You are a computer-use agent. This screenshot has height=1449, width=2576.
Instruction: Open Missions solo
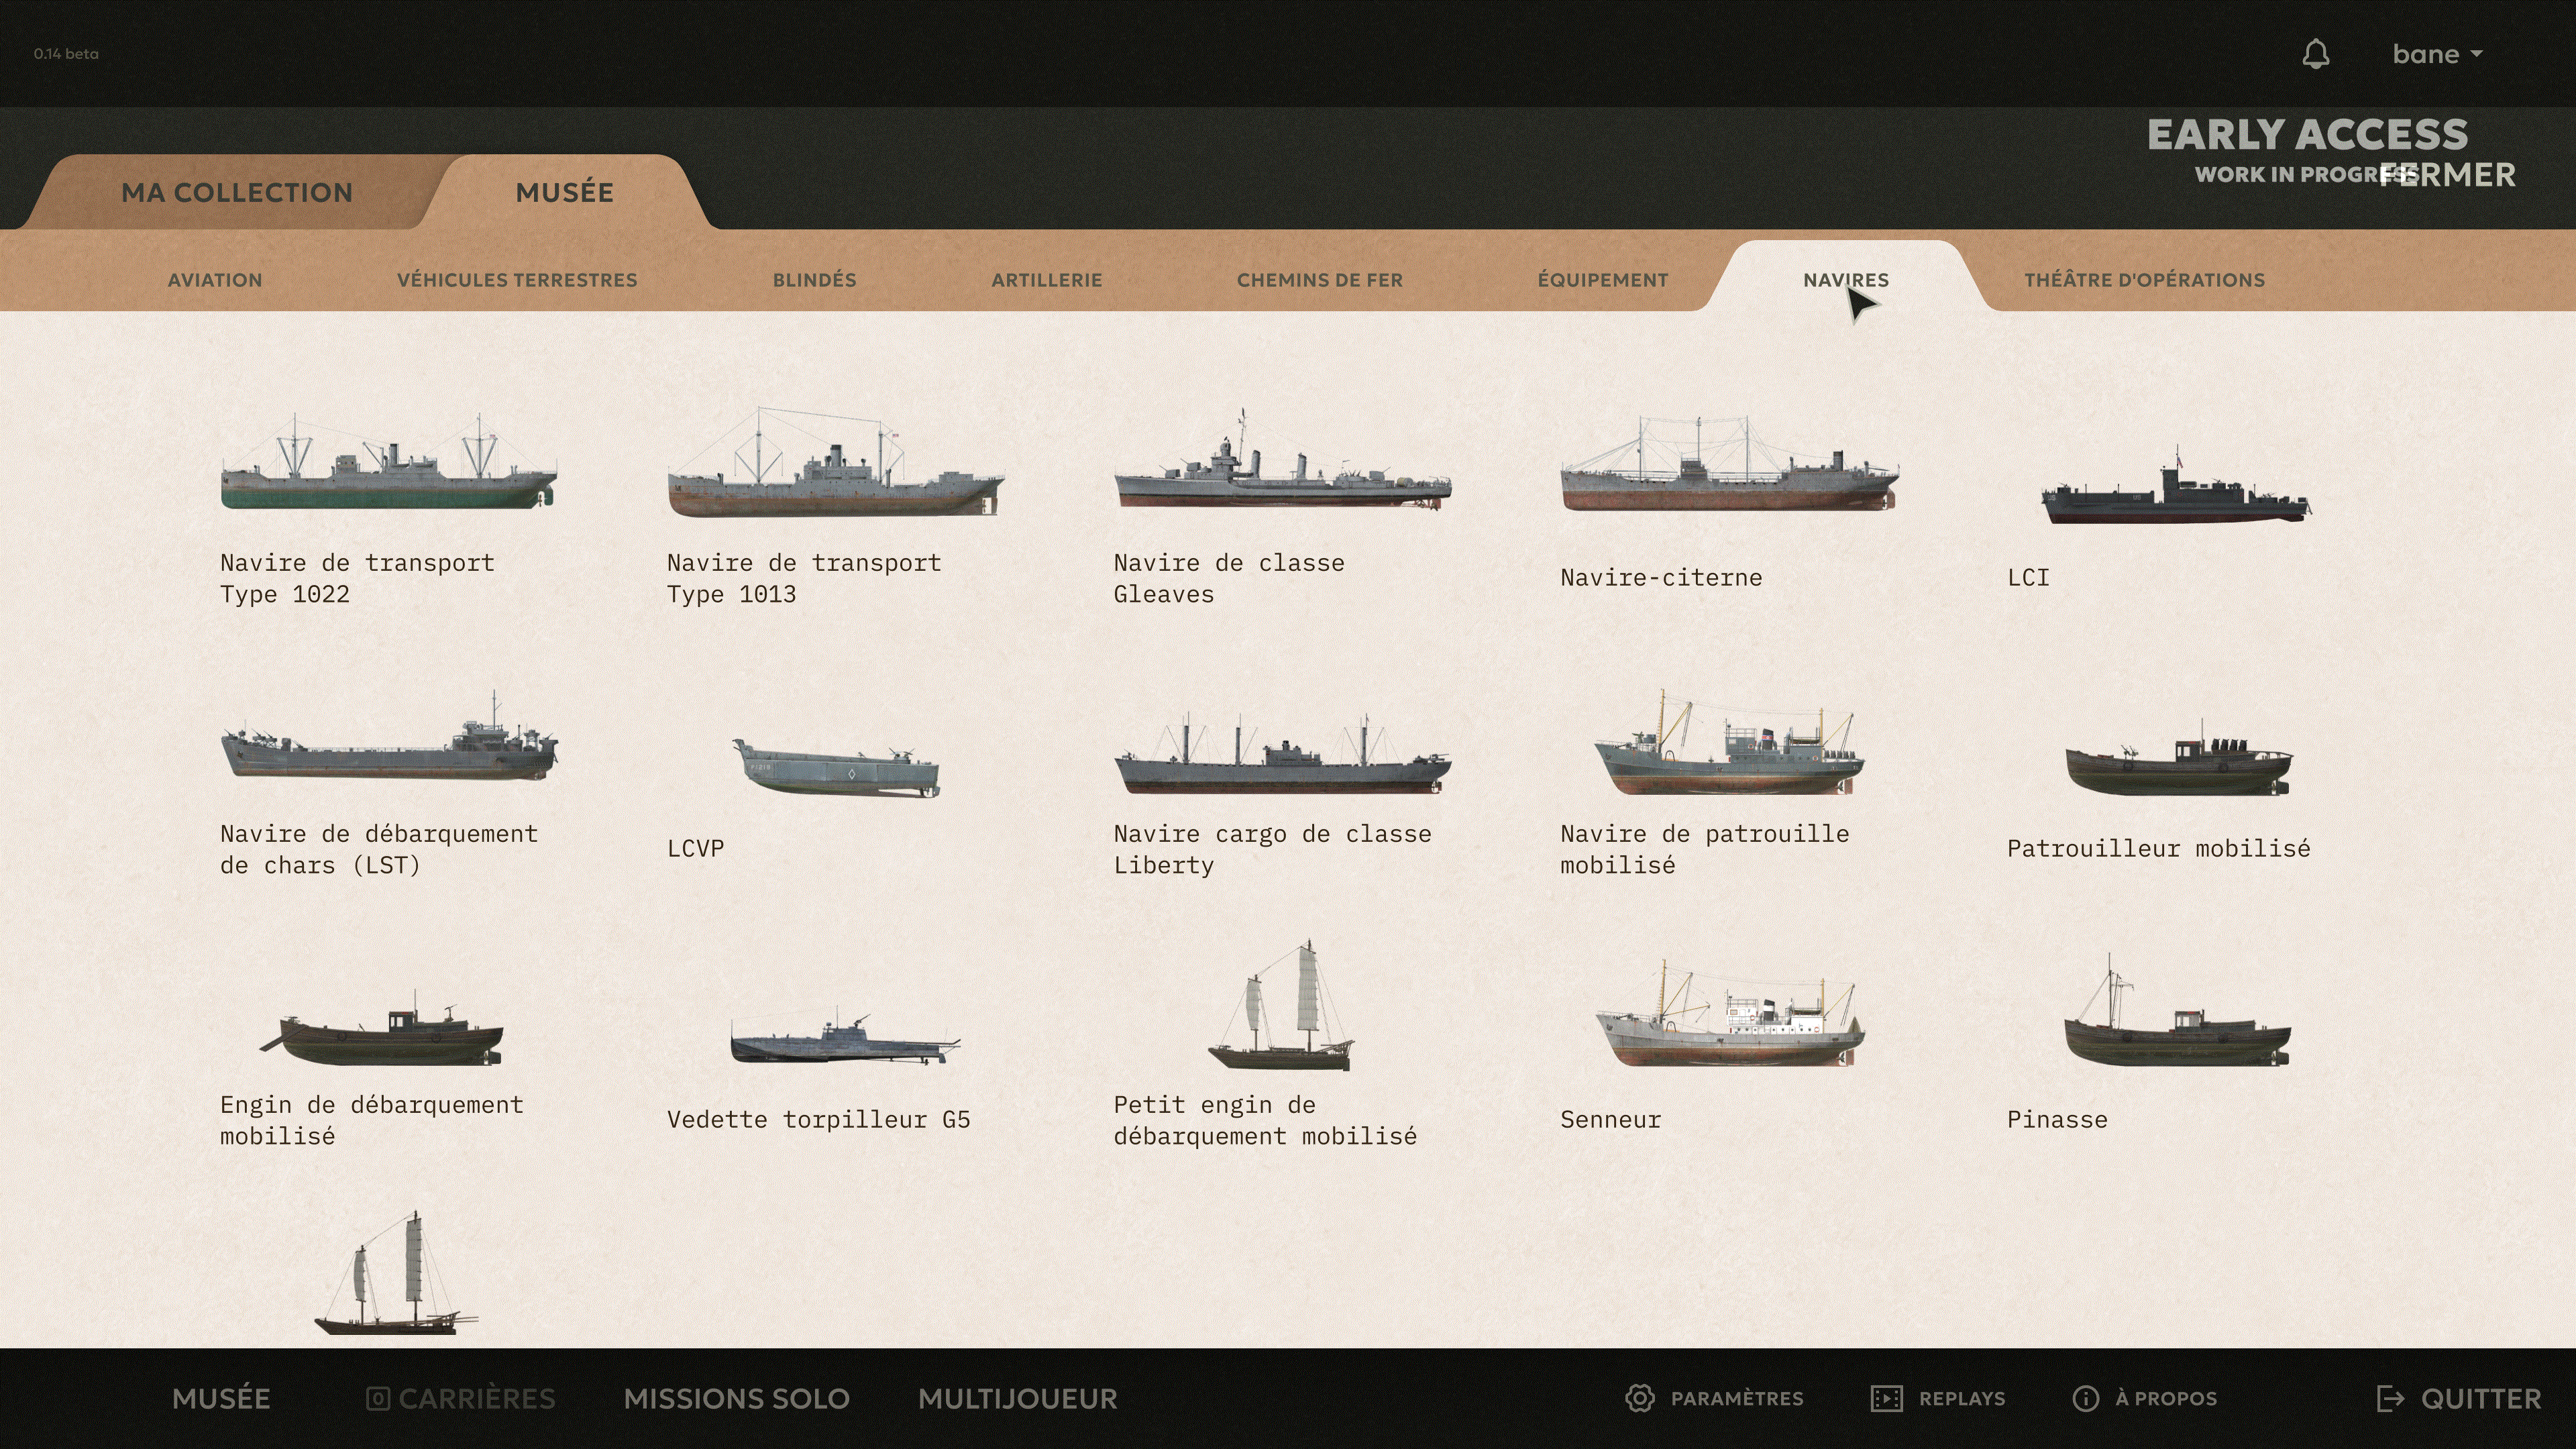pos(737,1398)
